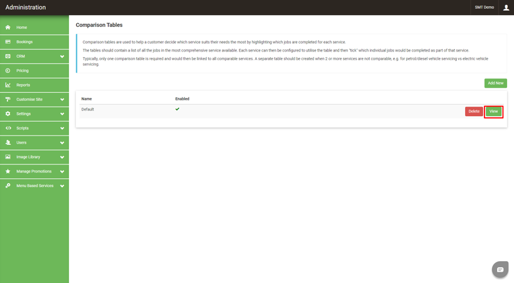Expand the Users chevron
Viewport: 514px width, 283px height.
pos(62,143)
